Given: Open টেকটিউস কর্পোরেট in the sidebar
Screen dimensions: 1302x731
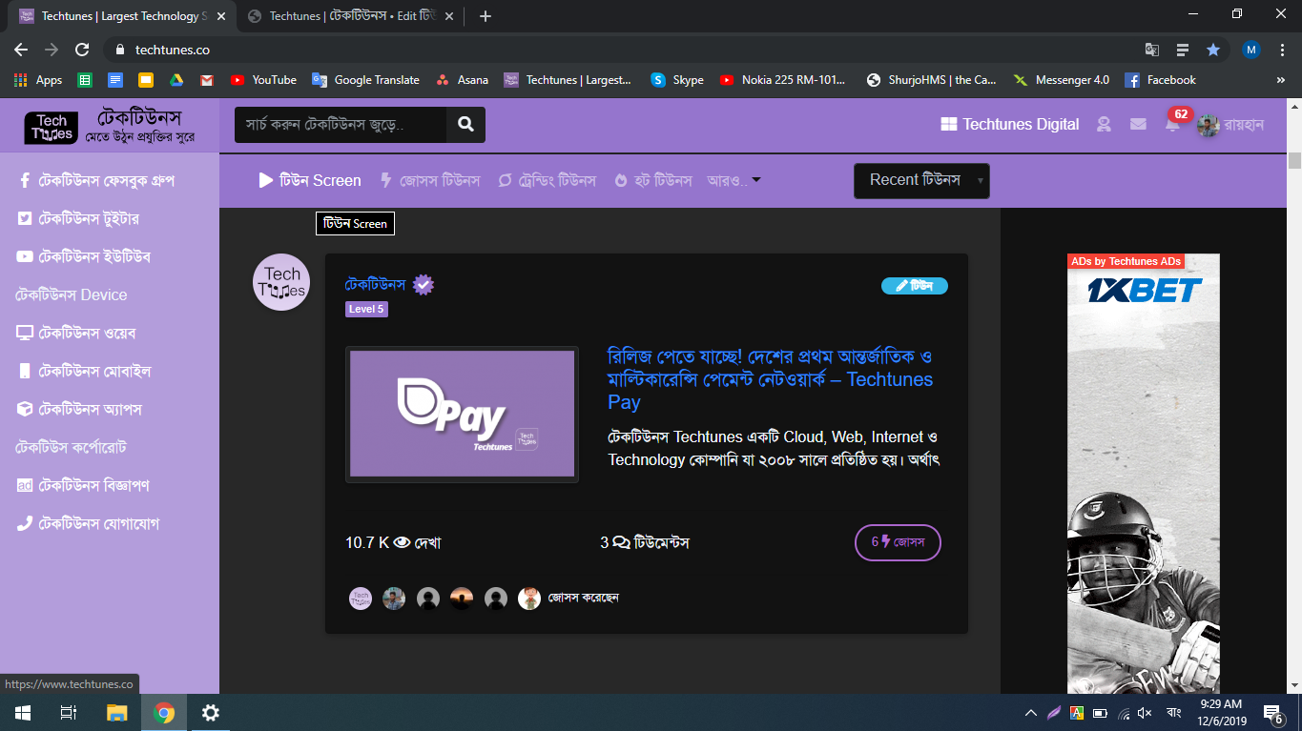Looking at the screenshot, I should tap(72, 447).
